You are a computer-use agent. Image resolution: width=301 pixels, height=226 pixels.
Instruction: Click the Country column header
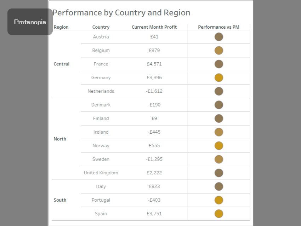[x=101, y=27]
